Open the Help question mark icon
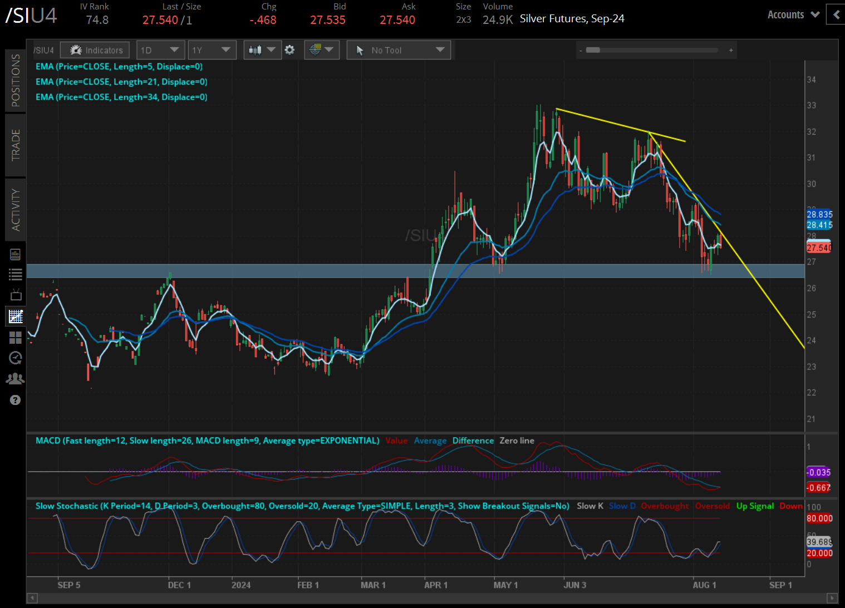 click(16, 399)
